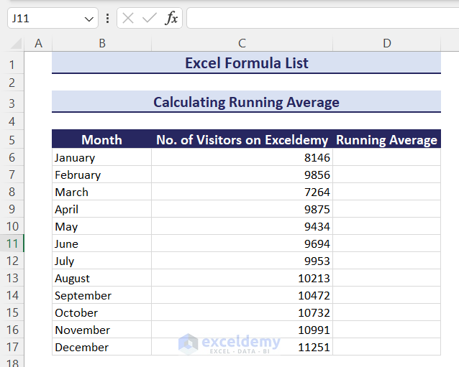Select row 11 header
459x367 pixels.
pyautogui.click(x=12, y=243)
